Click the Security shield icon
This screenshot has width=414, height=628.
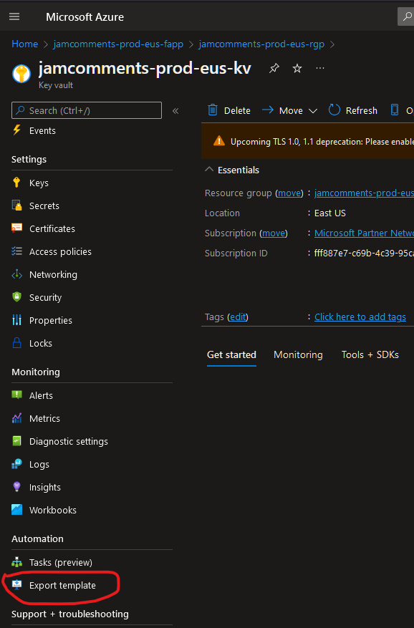point(17,297)
